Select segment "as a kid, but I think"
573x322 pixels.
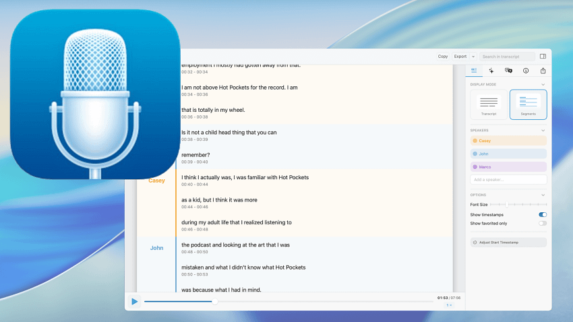(219, 200)
